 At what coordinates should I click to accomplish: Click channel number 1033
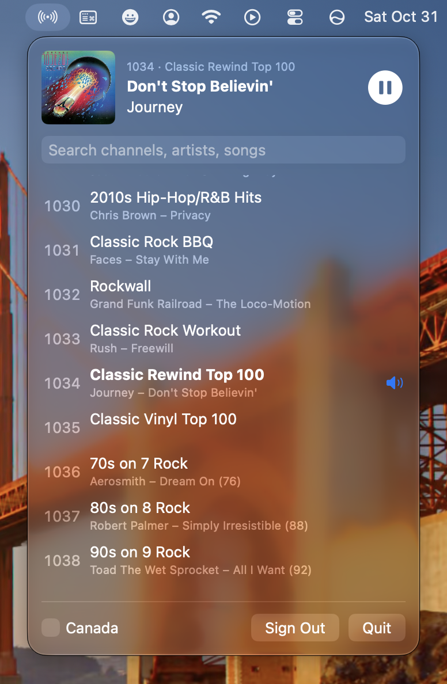(x=62, y=339)
